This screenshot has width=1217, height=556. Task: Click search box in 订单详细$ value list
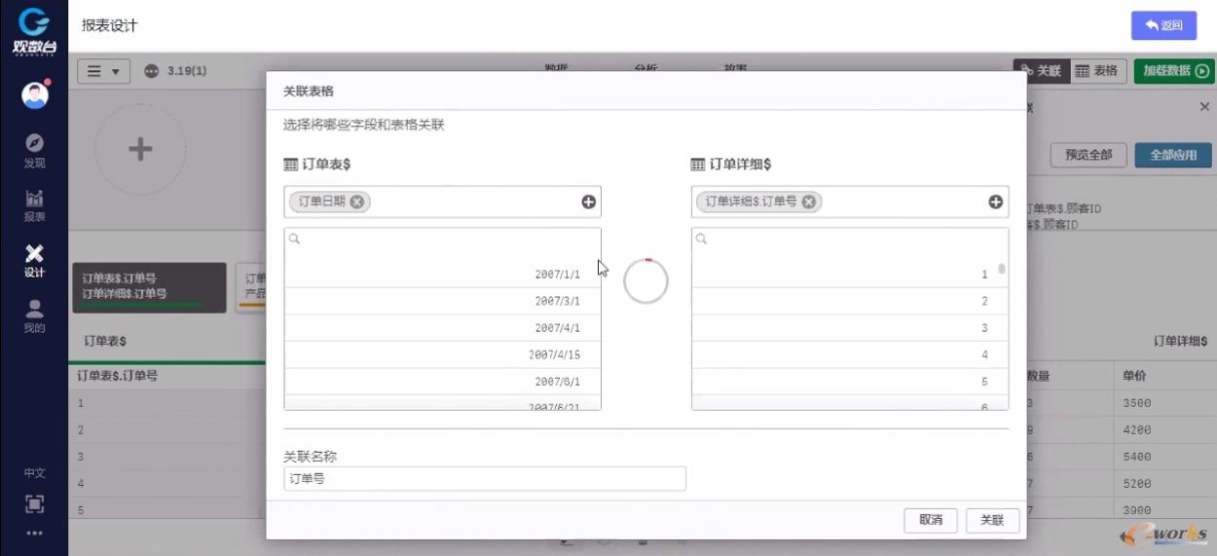850,239
